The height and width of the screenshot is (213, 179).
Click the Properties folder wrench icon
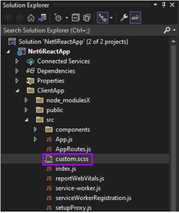point(30,81)
